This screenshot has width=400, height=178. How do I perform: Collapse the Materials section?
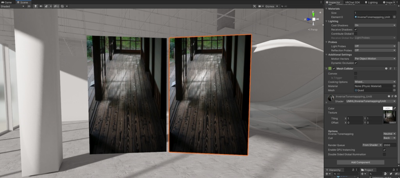pos(327,9)
